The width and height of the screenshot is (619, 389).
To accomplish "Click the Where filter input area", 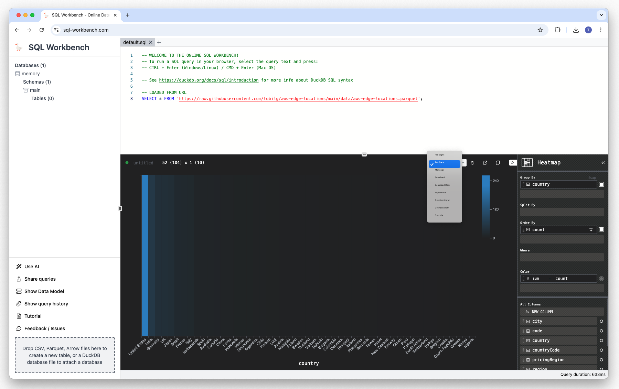I will coord(562,257).
